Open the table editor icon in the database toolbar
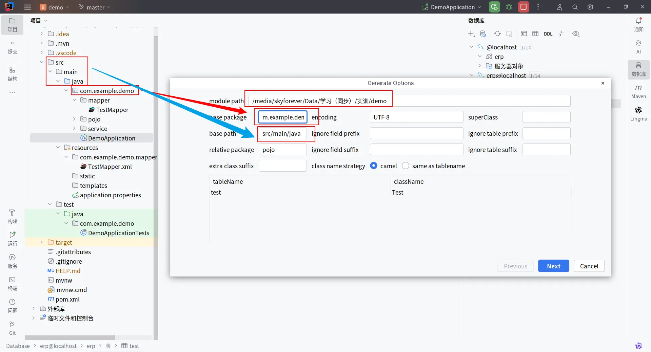Screen dimensions: 651x352 [x=535, y=34]
